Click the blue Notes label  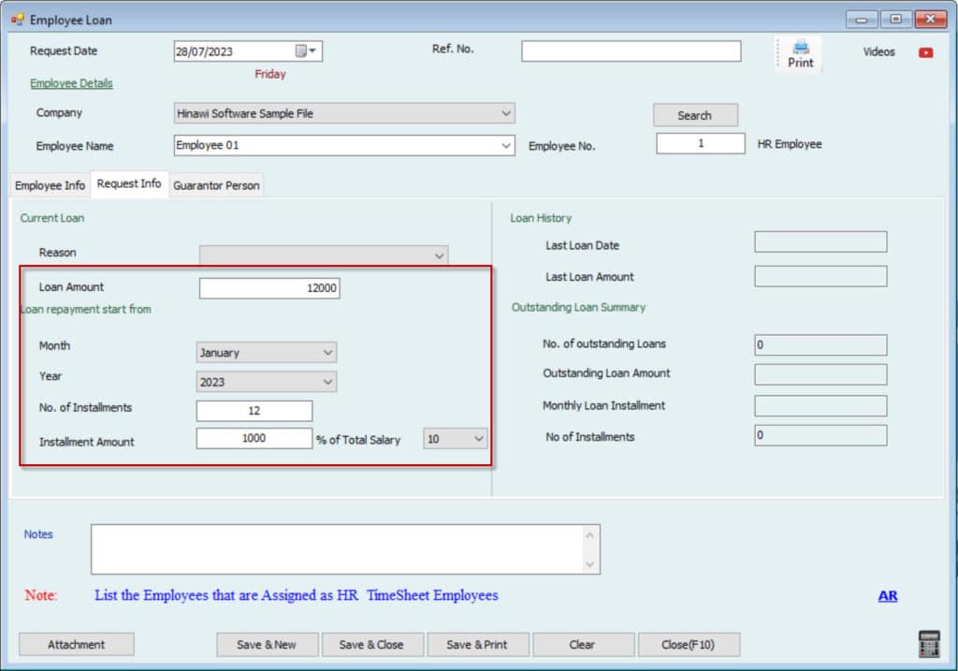(38, 534)
